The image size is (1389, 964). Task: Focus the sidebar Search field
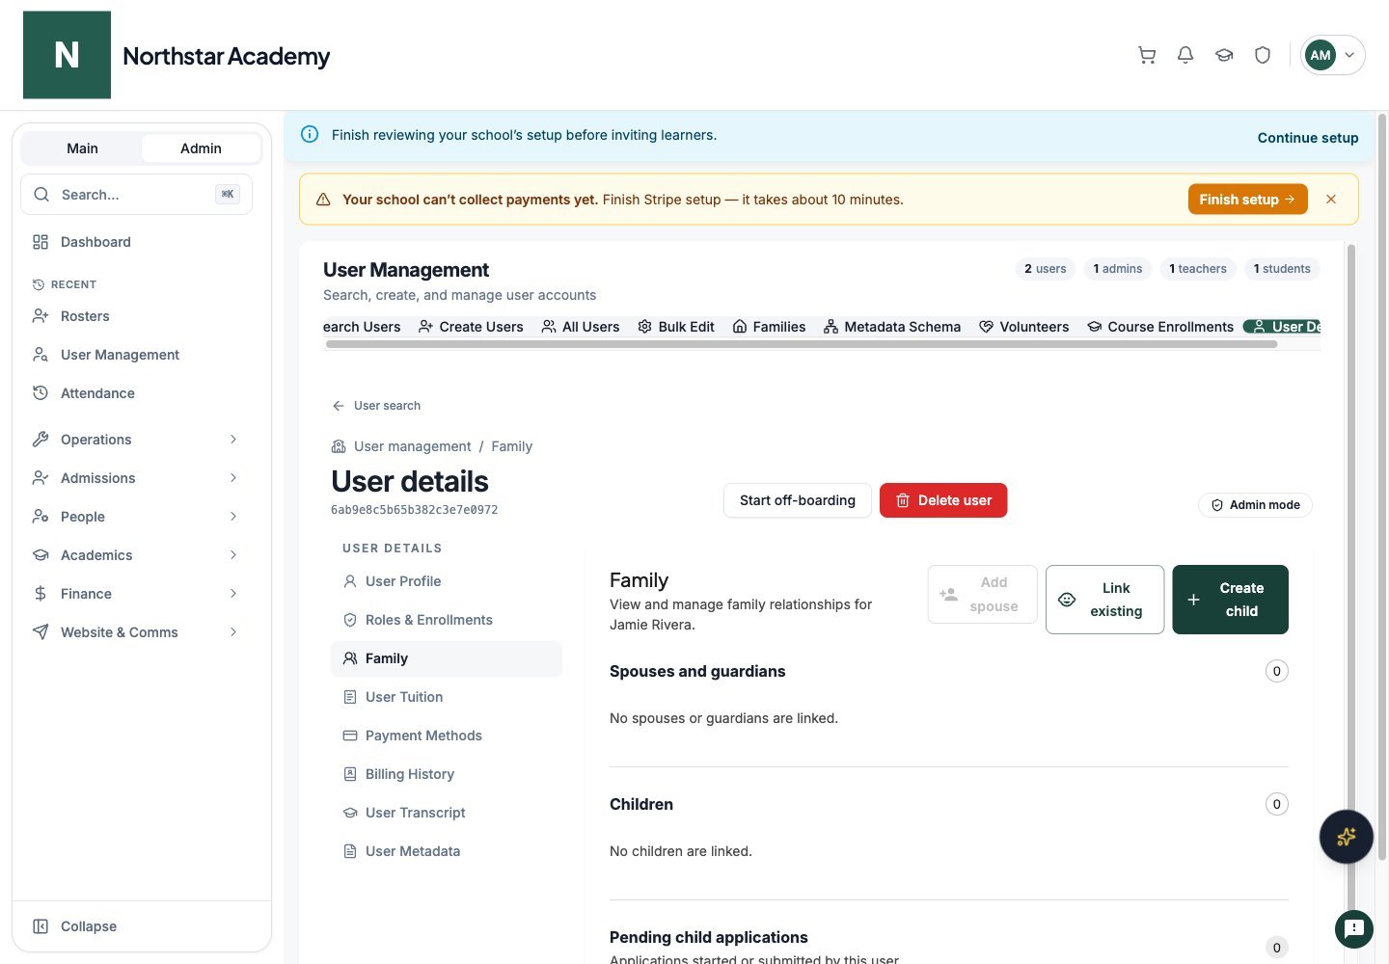click(136, 195)
